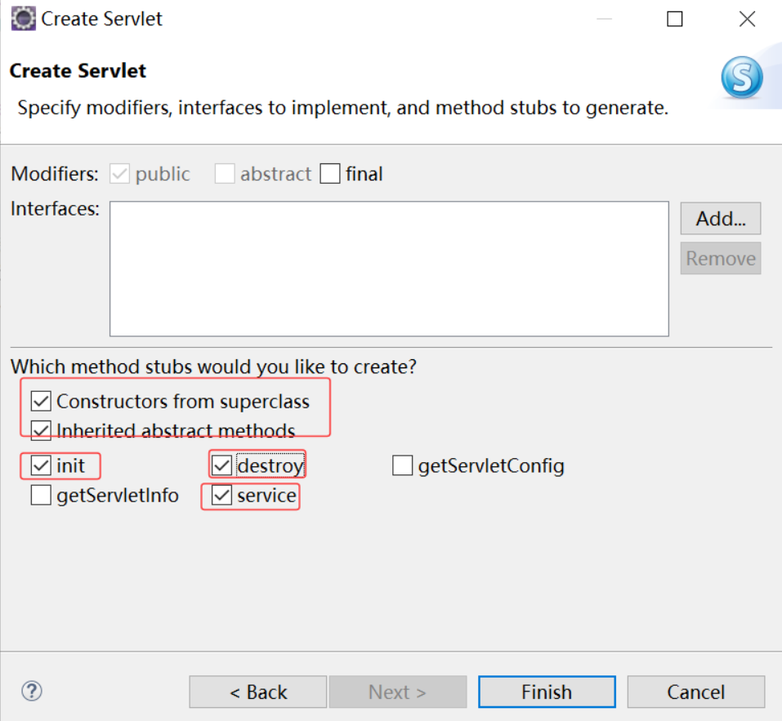
Task: Uncheck Inherited abstract methods
Action: [41, 430]
